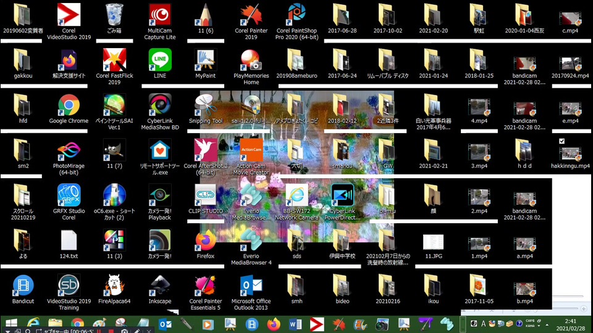The image size is (593, 333).
Task: Select the リムーバブル ディスク folder
Action: point(388,64)
